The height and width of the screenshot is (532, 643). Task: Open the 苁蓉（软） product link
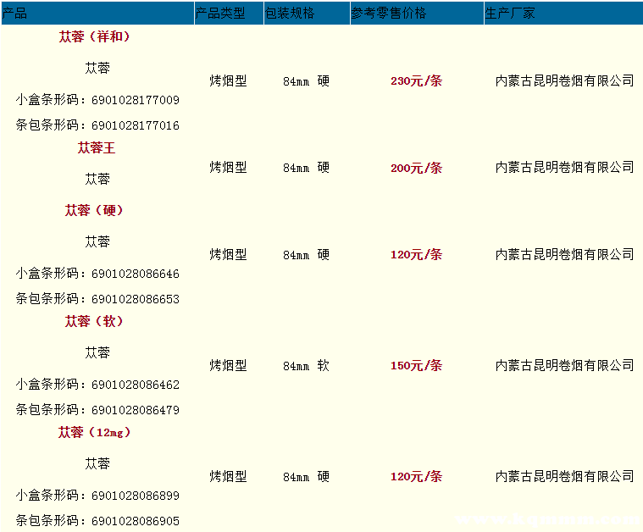pos(94,321)
